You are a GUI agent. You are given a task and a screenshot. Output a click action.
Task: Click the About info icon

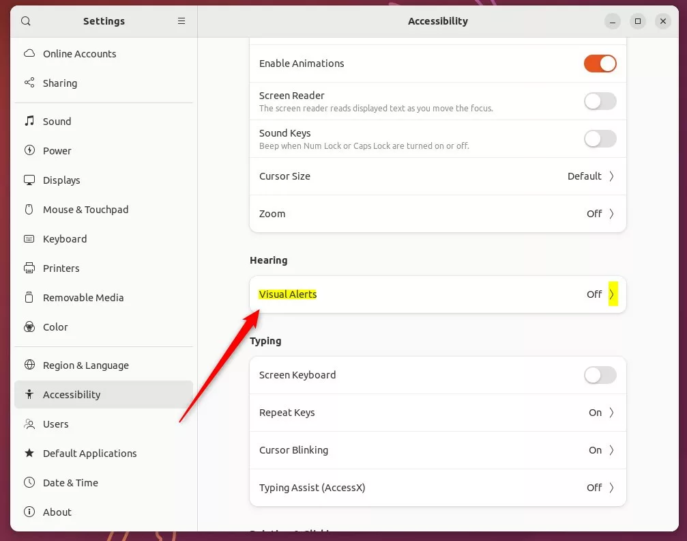click(x=29, y=512)
